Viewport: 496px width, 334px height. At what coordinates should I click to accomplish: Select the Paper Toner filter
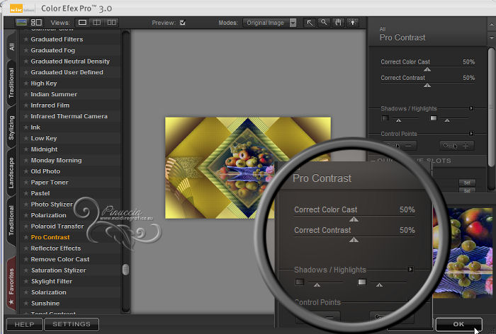pos(50,183)
